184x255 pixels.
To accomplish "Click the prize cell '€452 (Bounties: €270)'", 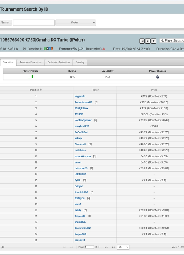I will click(x=154, y=96).
